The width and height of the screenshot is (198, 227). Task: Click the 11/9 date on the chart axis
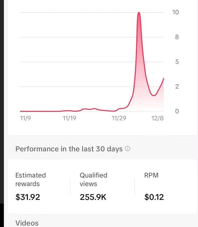(x=25, y=118)
